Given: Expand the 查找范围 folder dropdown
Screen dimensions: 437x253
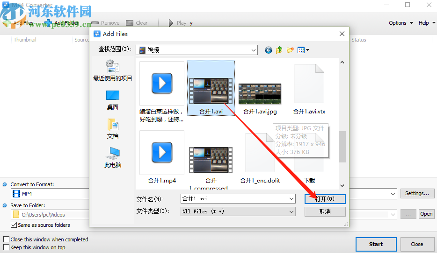Looking at the screenshot, I should point(253,50).
